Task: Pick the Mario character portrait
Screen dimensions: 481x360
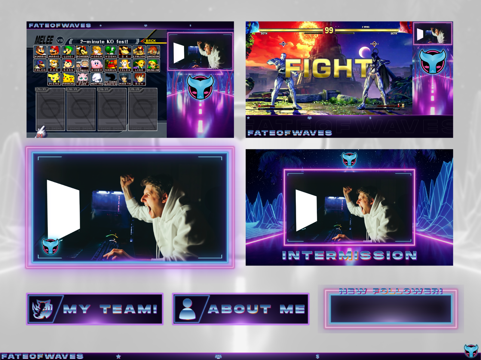Action: pyautogui.click(x=54, y=52)
